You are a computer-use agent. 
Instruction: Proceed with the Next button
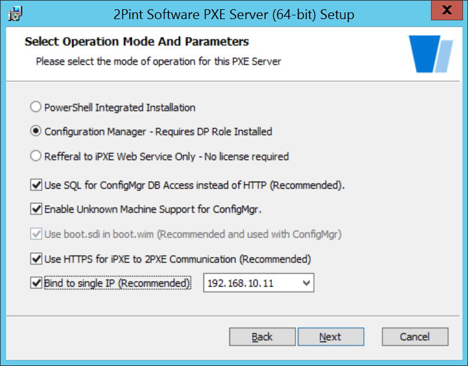coord(330,337)
